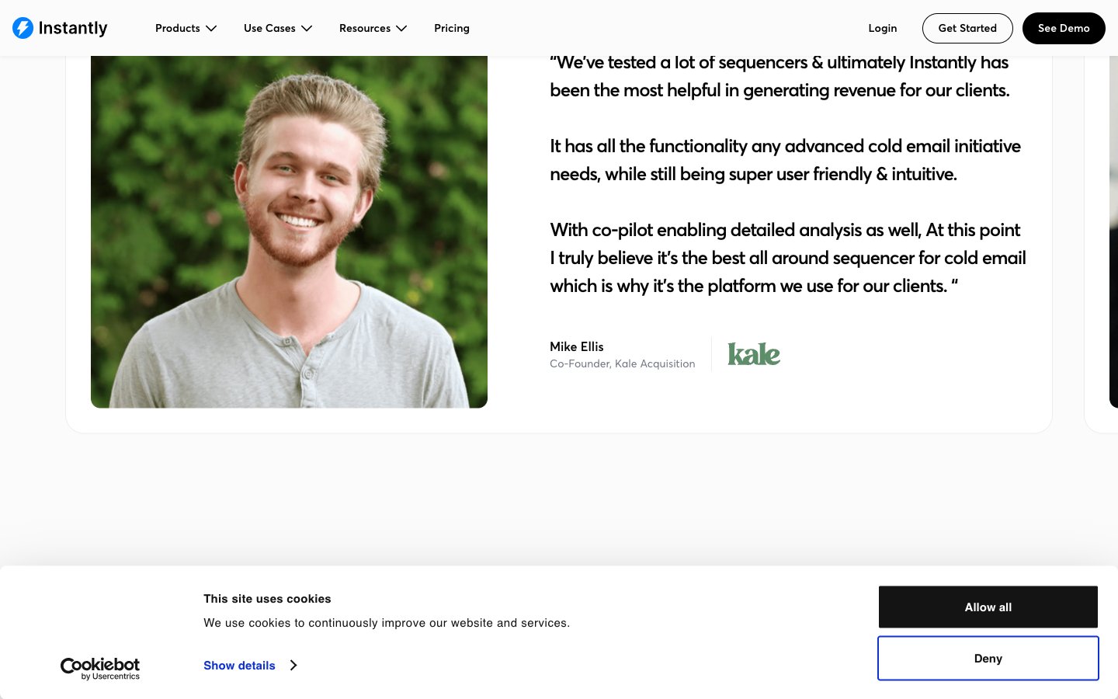Click the Cookiebot by Usercentrics logo
The width and height of the screenshot is (1118, 699).
(x=100, y=668)
